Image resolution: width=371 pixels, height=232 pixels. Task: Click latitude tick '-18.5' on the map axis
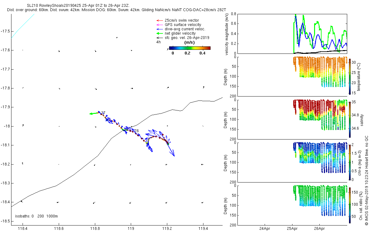coord(6,221)
